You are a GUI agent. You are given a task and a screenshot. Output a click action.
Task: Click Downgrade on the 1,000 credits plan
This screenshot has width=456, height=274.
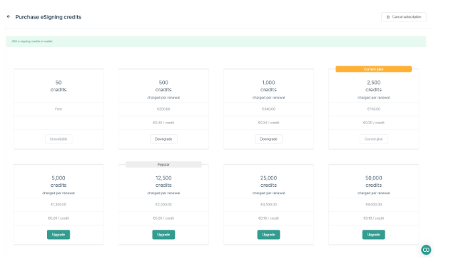tap(268, 139)
